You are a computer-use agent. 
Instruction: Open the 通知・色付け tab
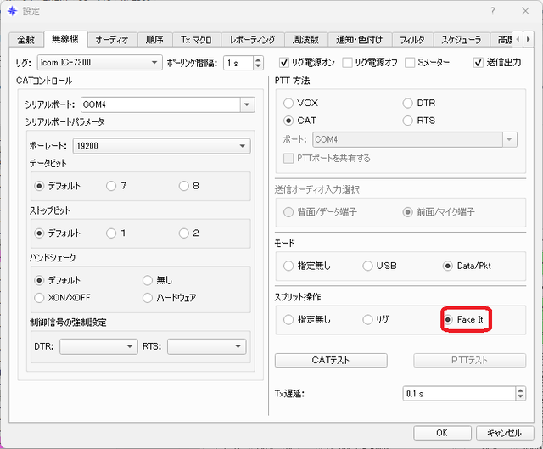click(x=359, y=40)
